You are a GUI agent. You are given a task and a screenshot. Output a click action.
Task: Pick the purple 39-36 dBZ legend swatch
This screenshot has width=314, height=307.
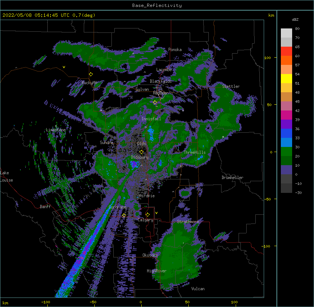[286, 124]
